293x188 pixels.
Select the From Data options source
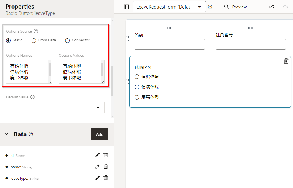tap(34, 40)
